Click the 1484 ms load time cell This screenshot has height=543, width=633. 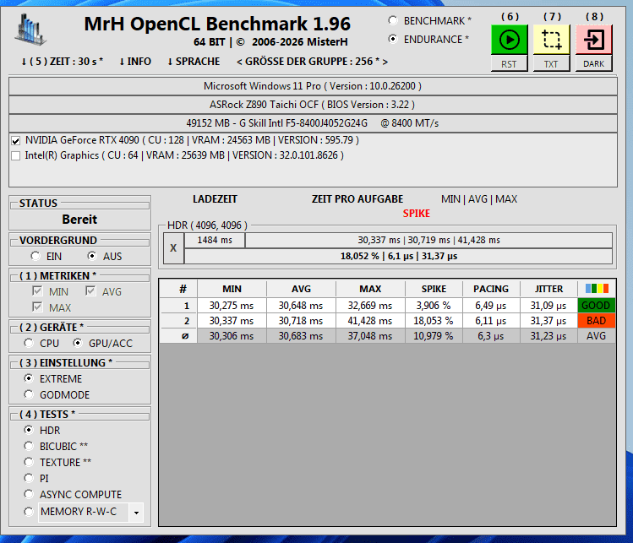(215, 240)
